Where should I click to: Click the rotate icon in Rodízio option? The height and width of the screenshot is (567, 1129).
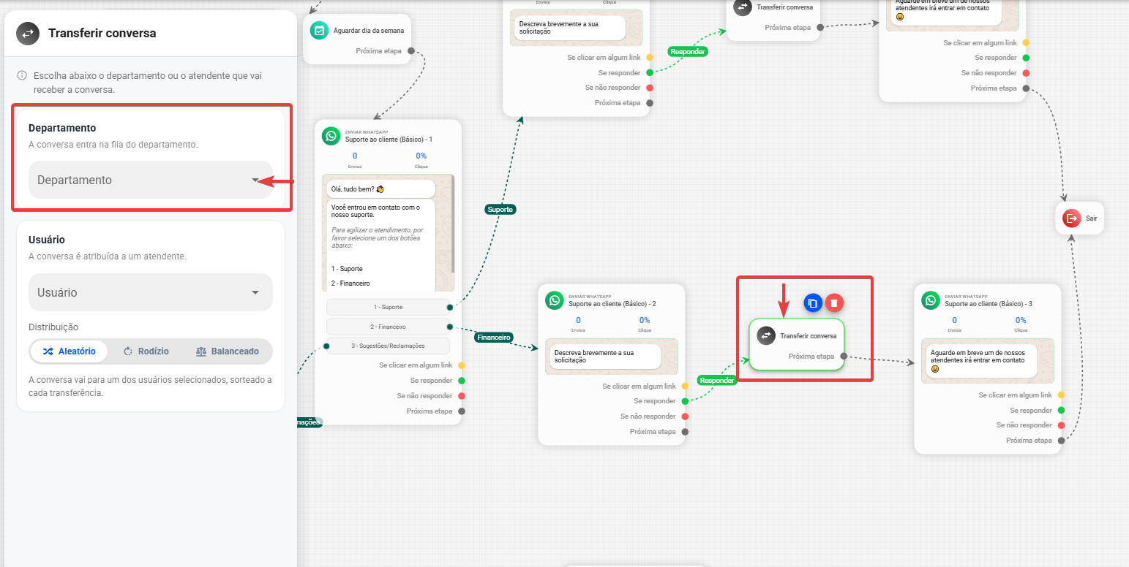[128, 351]
